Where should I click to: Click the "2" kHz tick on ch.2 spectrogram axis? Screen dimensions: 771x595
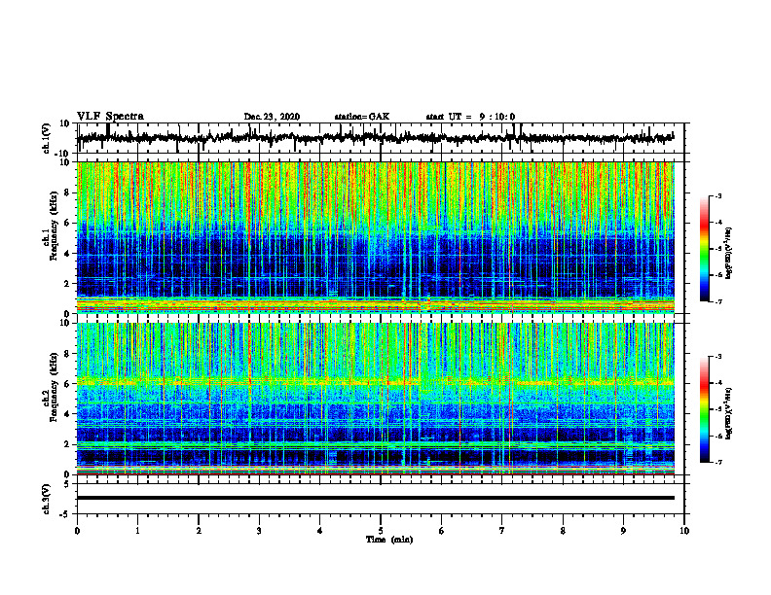pyautogui.click(x=67, y=444)
